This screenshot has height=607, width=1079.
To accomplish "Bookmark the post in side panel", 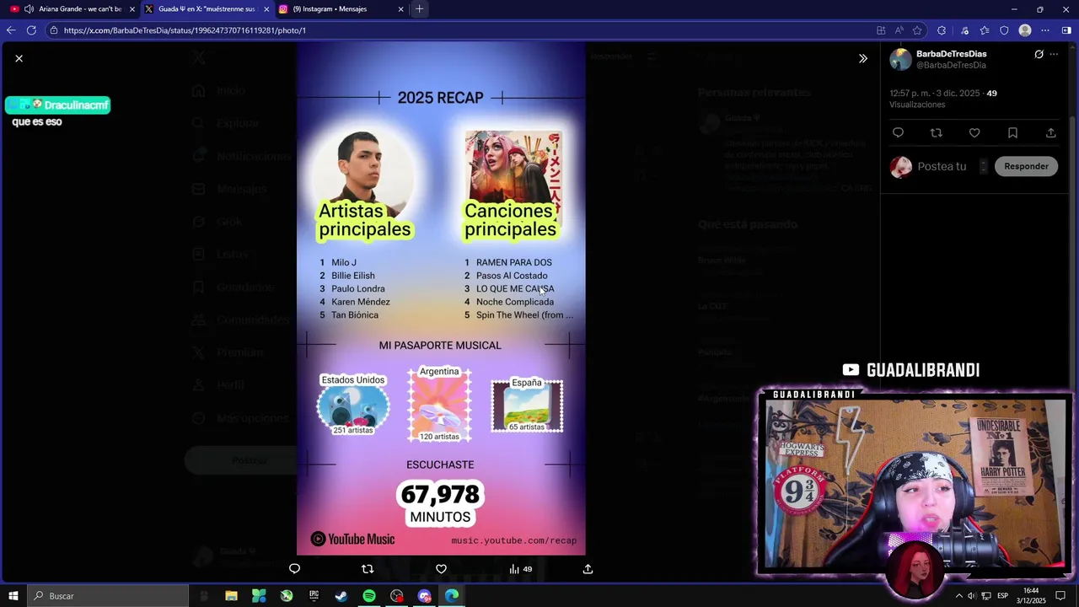I will (x=1012, y=133).
